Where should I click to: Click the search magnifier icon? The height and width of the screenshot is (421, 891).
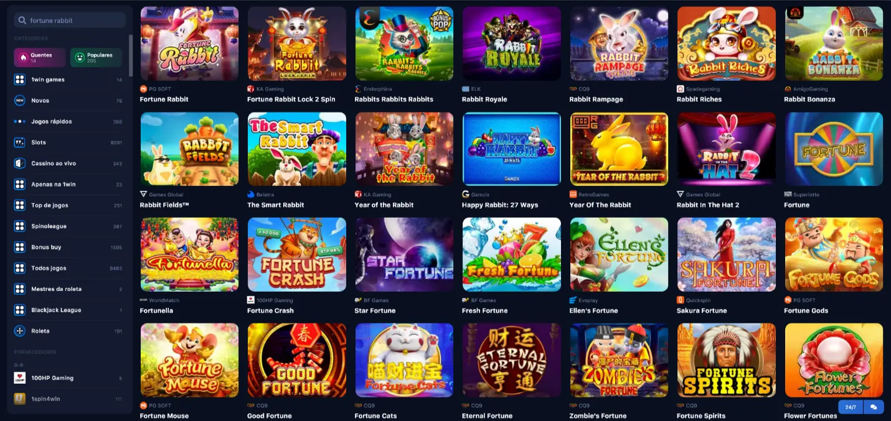23,21
